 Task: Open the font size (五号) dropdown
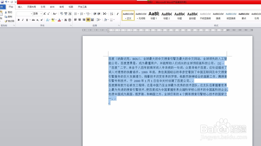(x=41, y=14)
